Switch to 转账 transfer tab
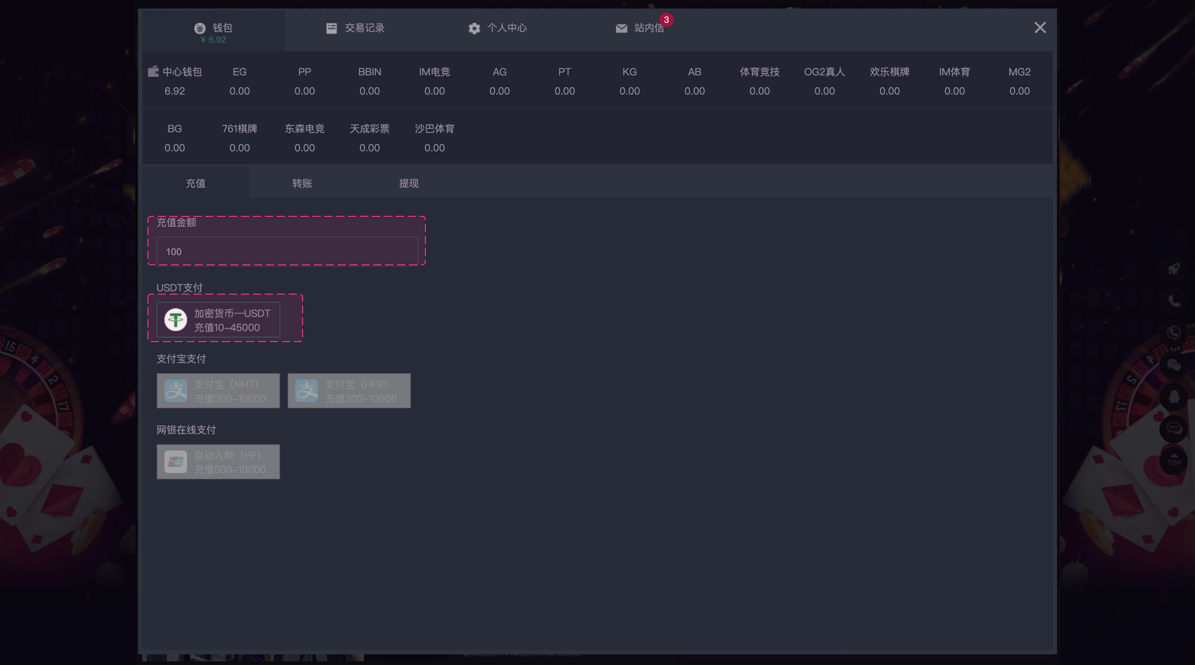The width and height of the screenshot is (1195, 665). (302, 183)
